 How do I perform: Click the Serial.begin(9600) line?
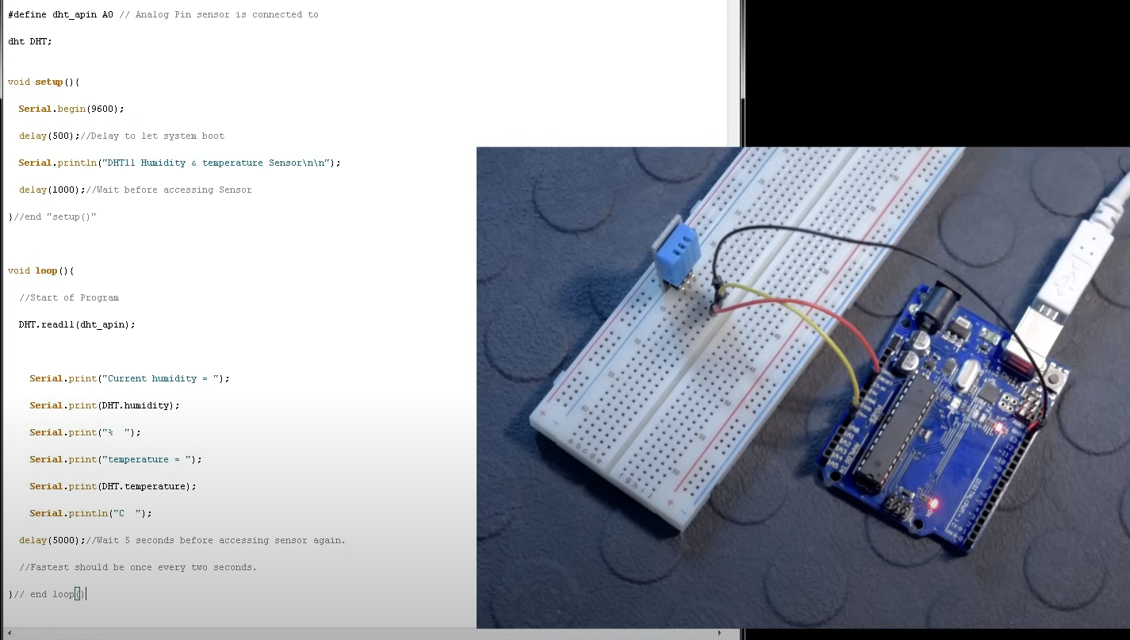point(71,109)
